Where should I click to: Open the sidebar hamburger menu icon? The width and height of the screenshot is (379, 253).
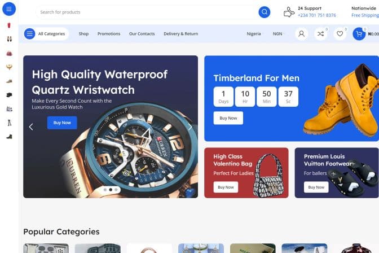click(x=9, y=9)
